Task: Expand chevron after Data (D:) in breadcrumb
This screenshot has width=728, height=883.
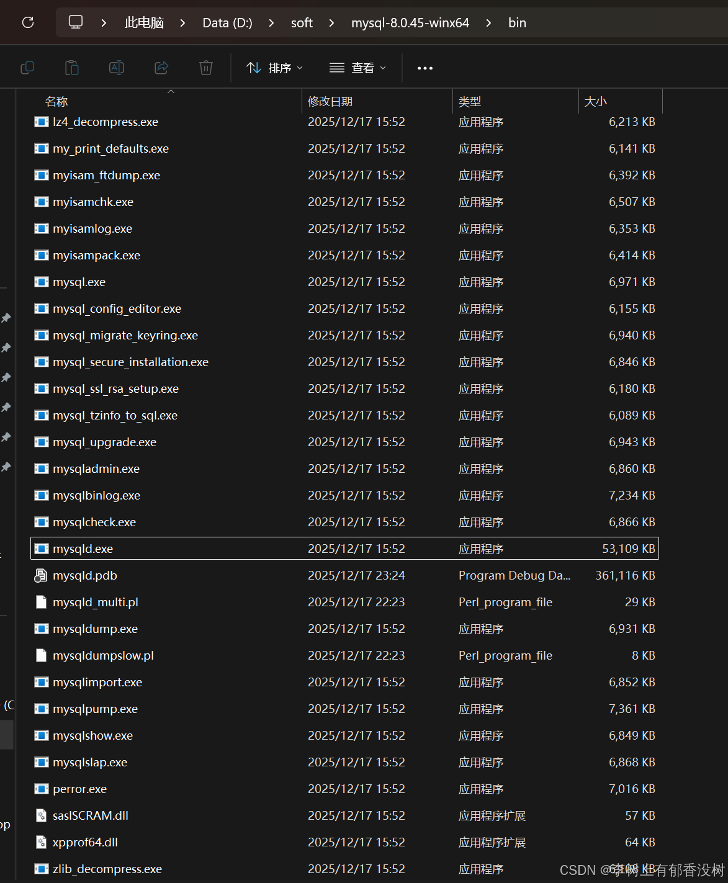Action: (271, 23)
